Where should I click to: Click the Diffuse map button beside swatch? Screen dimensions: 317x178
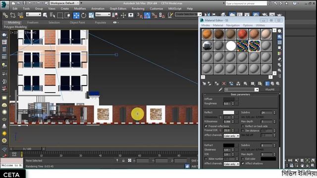point(237,99)
